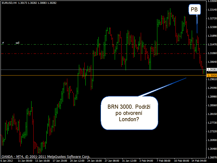Screen dimensions: 217x163
Task: Click the 'BRN 3000. Podrží po otvorení London?' text bubble
Action: pos(129,113)
